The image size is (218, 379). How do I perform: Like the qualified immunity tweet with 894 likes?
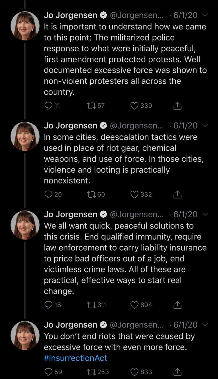click(134, 305)
